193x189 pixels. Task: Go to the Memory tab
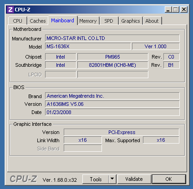point(88,21)
